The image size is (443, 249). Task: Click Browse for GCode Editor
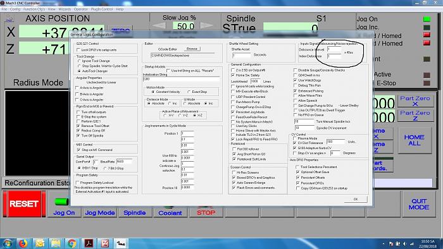point(192,49)
